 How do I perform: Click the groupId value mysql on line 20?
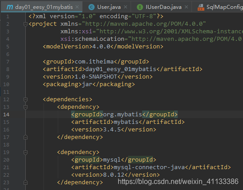click(x=112, y=160)
